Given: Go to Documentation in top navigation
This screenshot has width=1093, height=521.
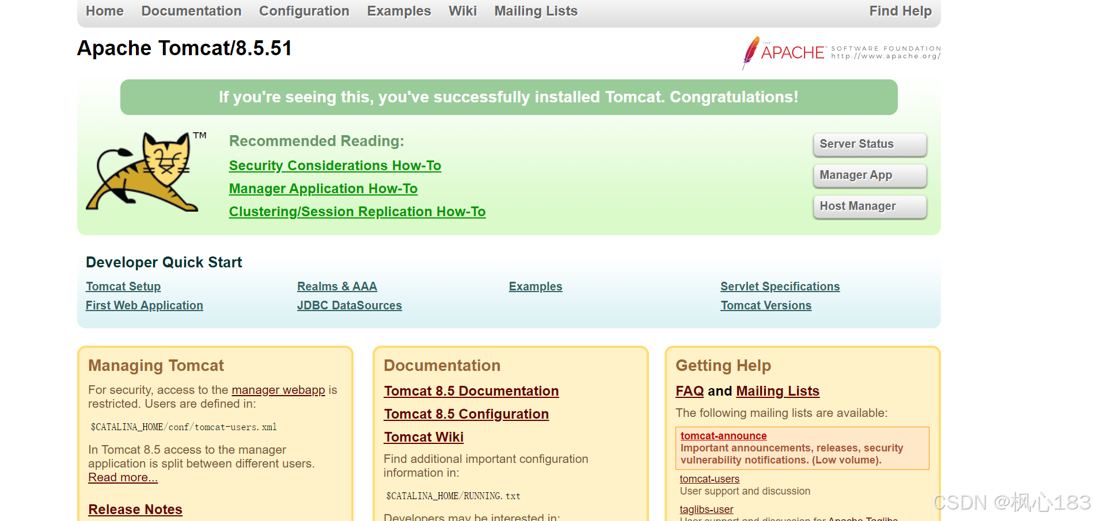Looking at the screenshot, I should pos(191,11).
